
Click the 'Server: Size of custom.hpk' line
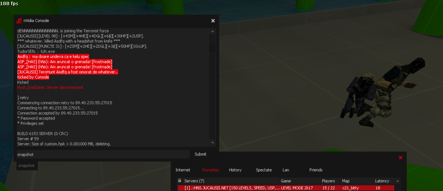[x=64, y=144]
